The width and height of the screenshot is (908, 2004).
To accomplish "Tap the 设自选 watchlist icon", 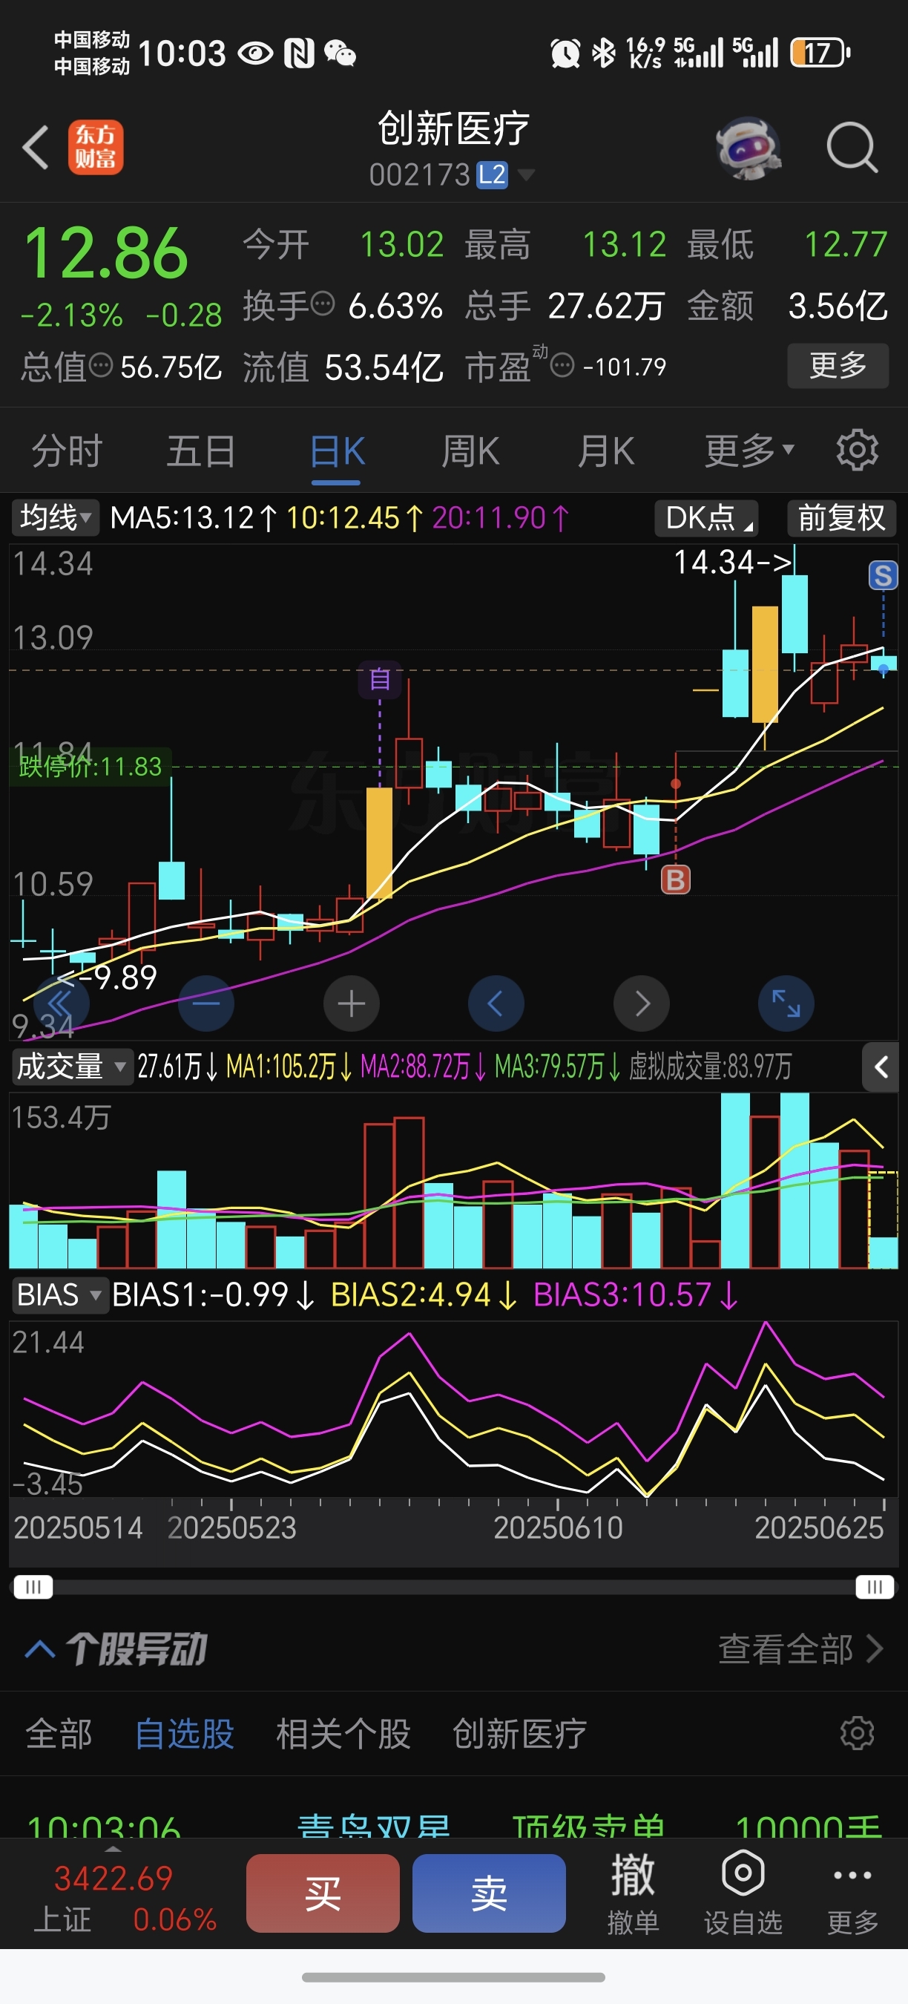I will coord(743,1893).
